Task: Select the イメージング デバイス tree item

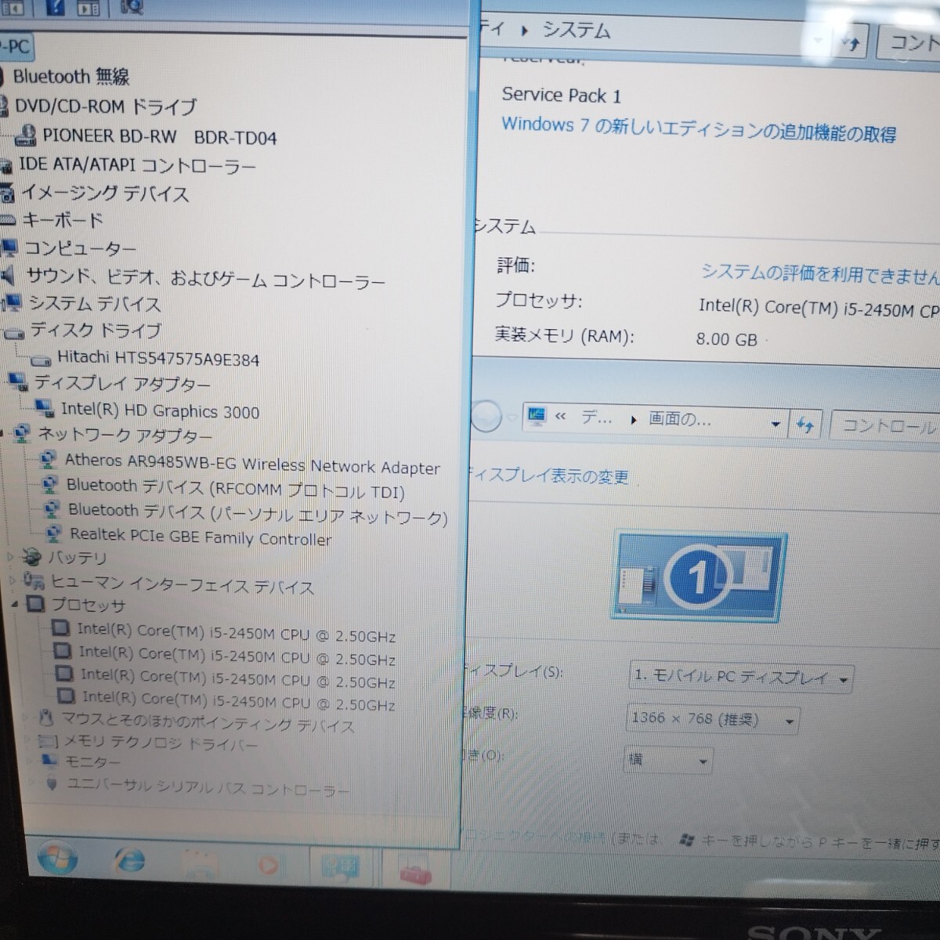Action: pyautogui.click(x=104, y=193)
